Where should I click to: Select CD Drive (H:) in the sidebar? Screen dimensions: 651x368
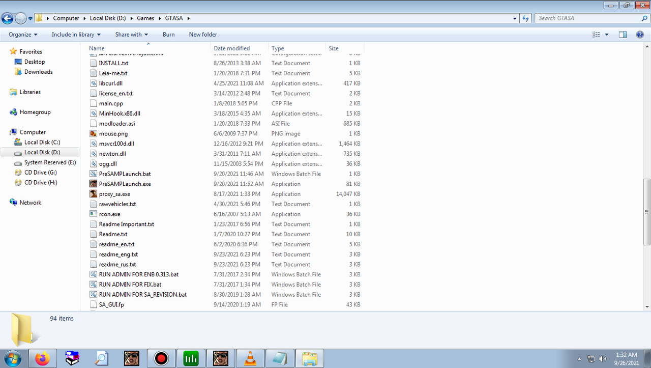[x=41, y=183]
